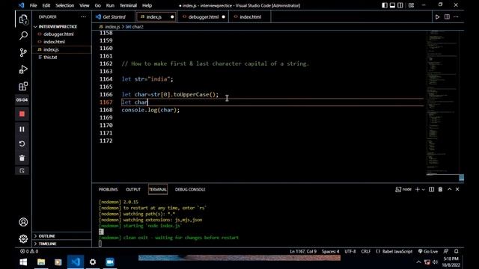Open the volume control in system tray
Image resolution: width=479 pixels, height=269 pixels.
click(x=435, y=262)
